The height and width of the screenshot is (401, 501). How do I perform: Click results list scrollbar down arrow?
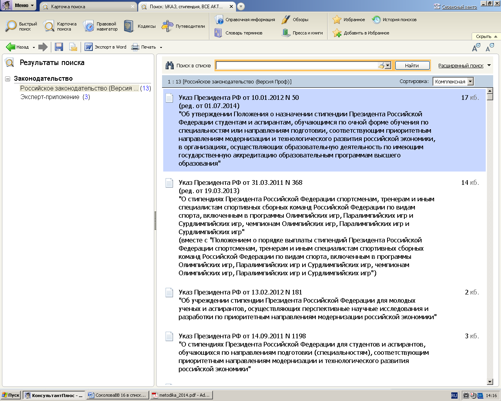click(490, 382)
